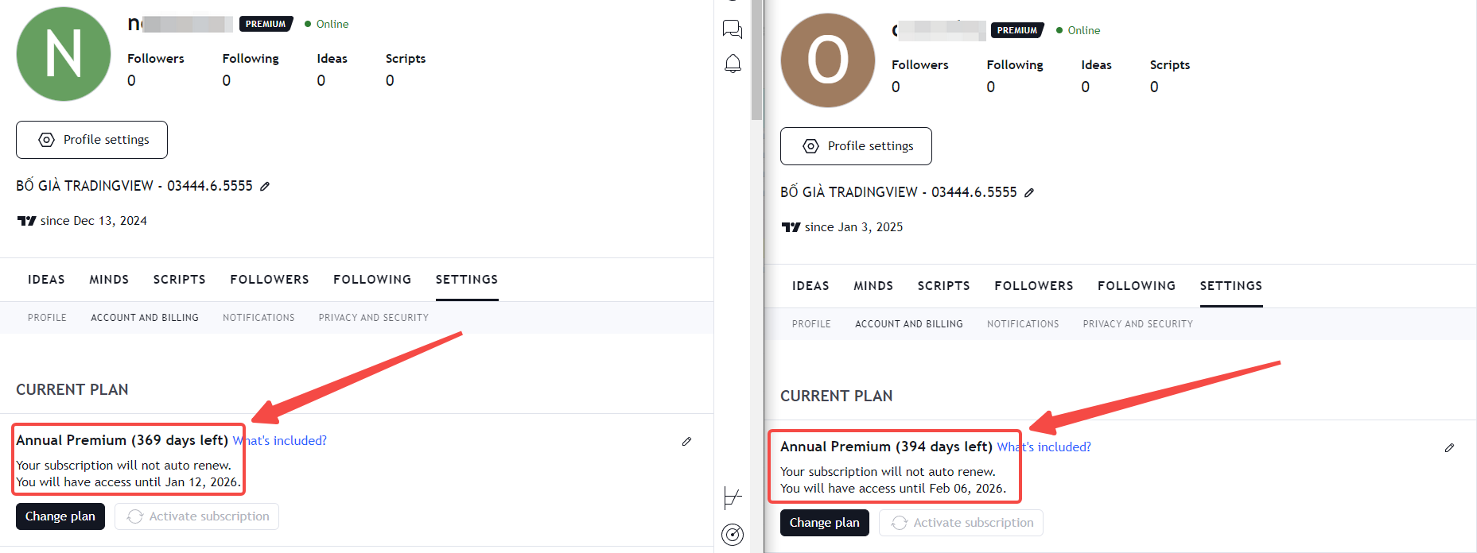1477x553 pixels.
Task: Click vertical scrollbar between the panels
Action: tap(756, 60)
